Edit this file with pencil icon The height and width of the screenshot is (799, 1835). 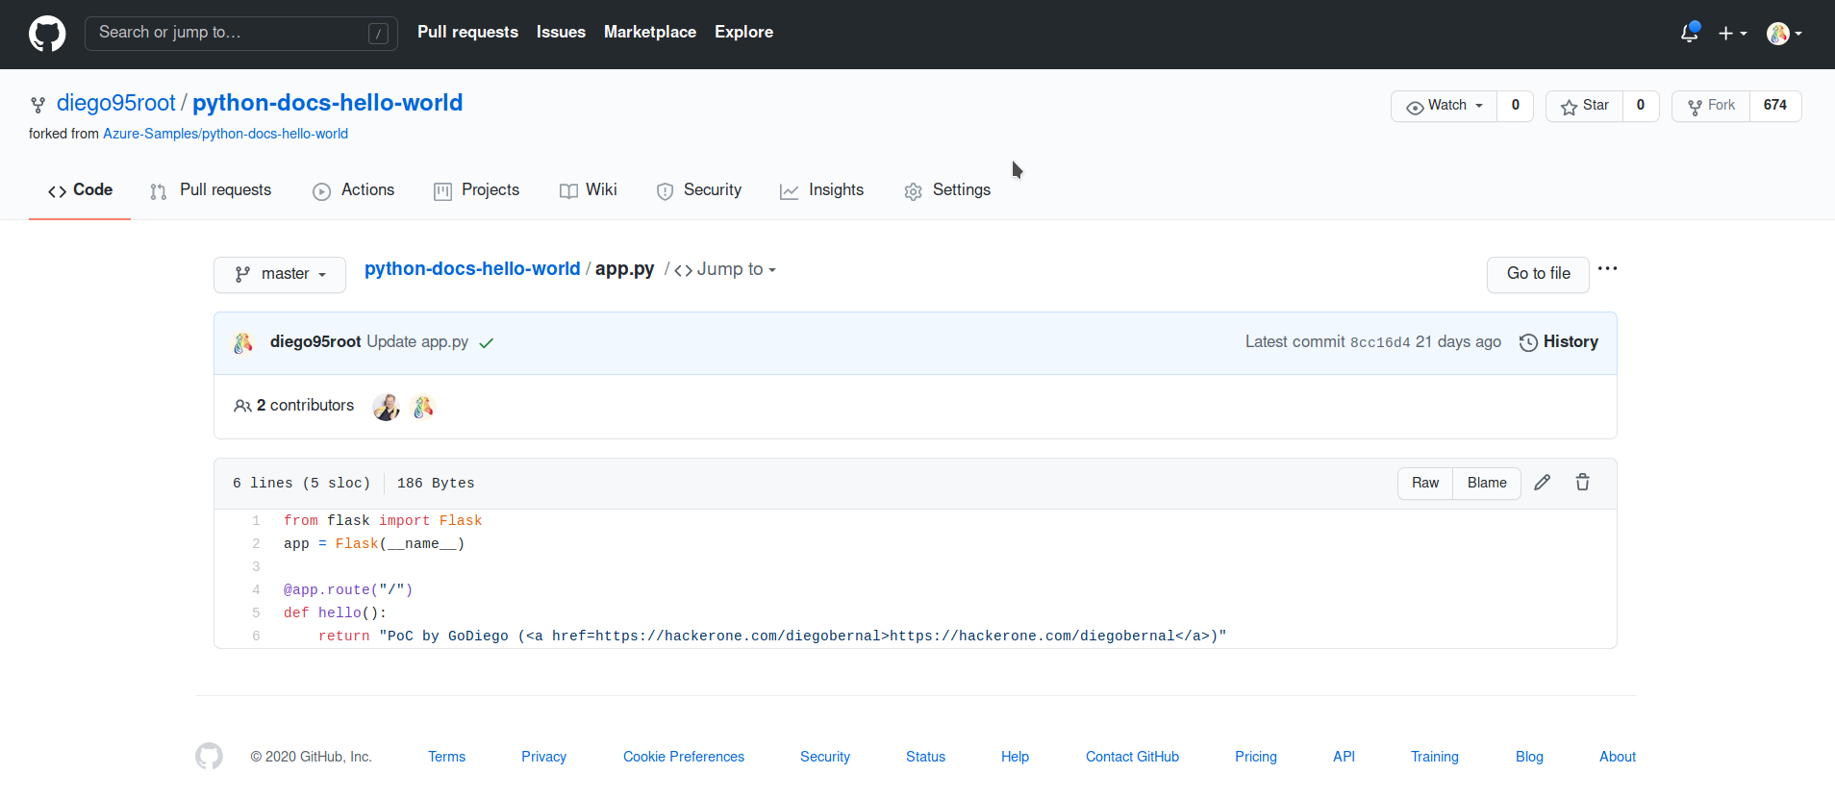pos(1543,483)
